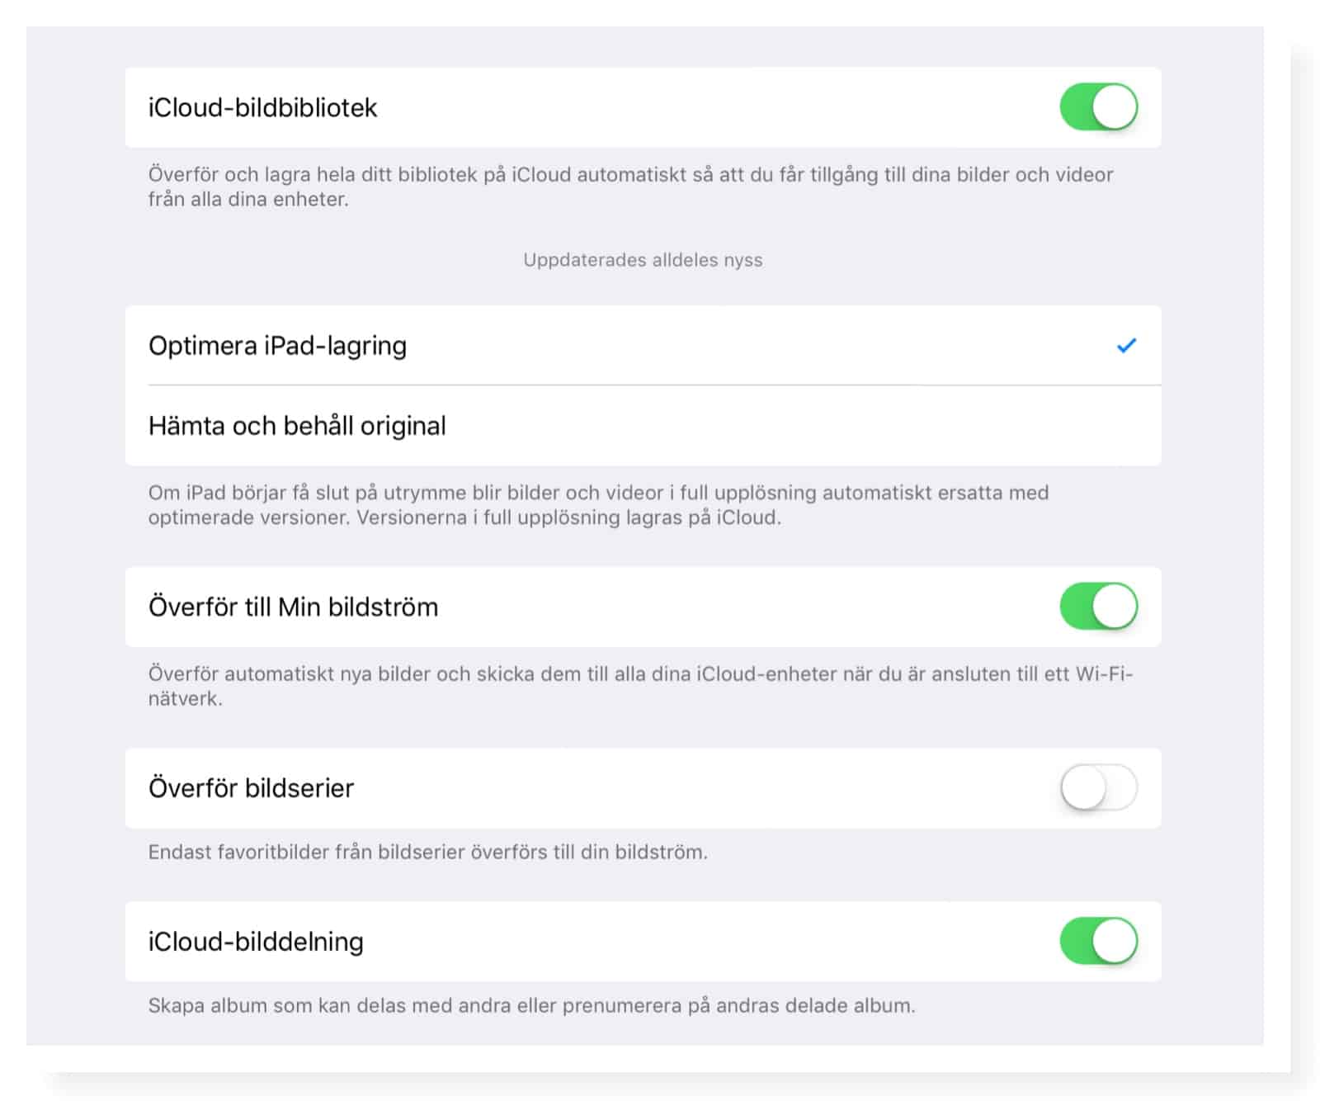Screen dimensions: 1320x1101
Task: Click the Endast favoritbilder description text
Action: pyautogui.click(x=427, y=853)
